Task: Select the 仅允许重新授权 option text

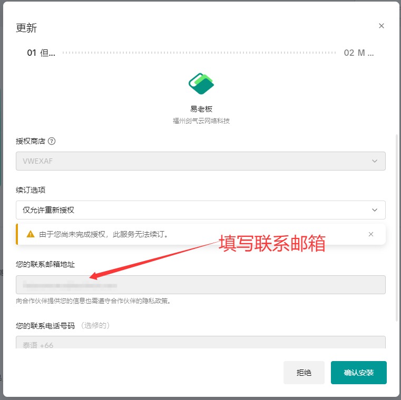Action: tap(48, 210)
